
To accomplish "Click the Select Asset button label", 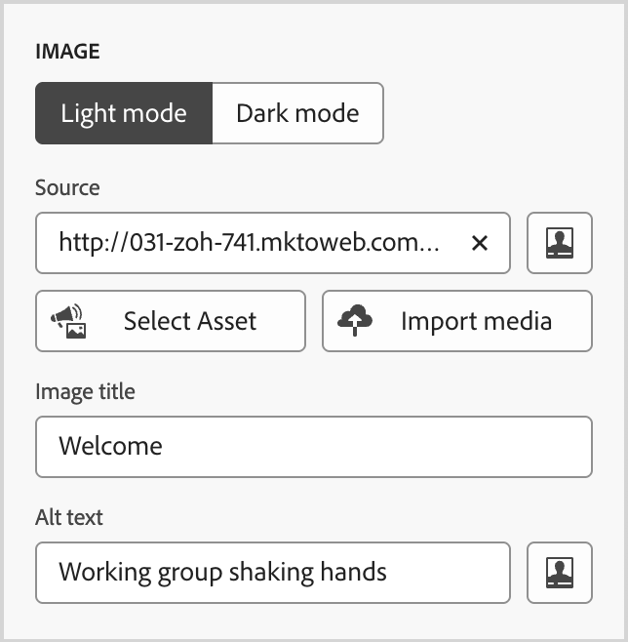I will (190, 321).
